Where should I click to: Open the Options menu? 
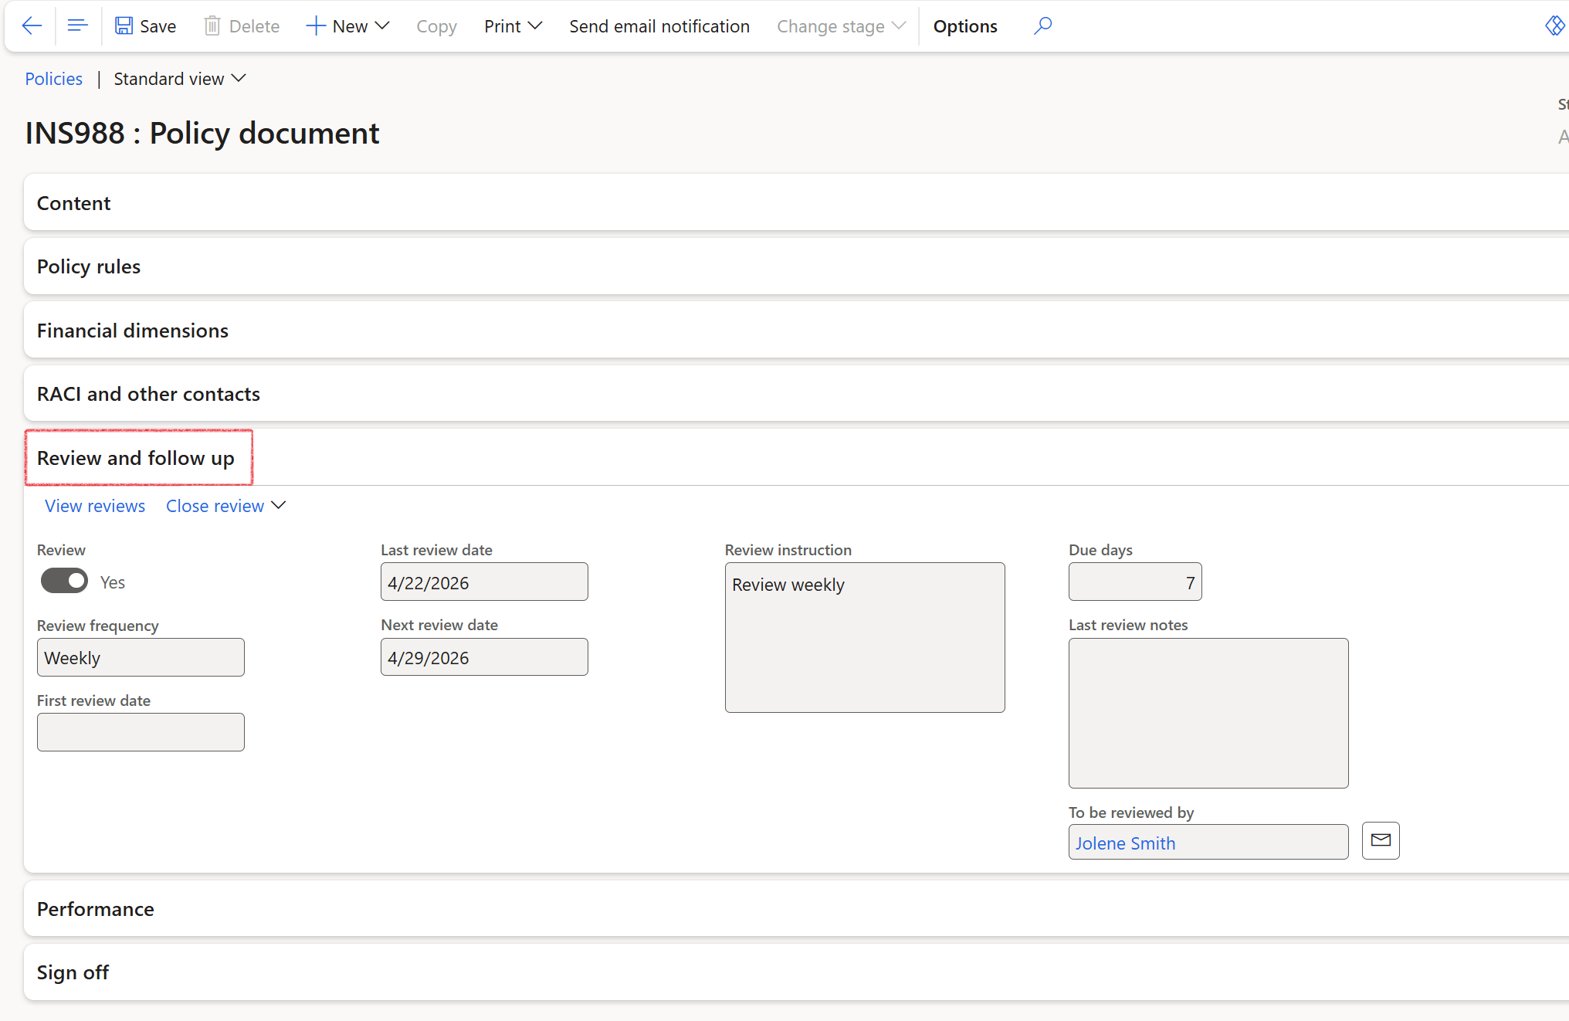(x=965, y=26)
